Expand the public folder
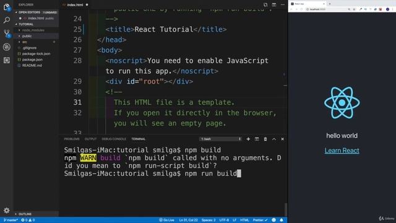Screen dimensions: 396x223 pyautogui.click(x=27, y=36)
